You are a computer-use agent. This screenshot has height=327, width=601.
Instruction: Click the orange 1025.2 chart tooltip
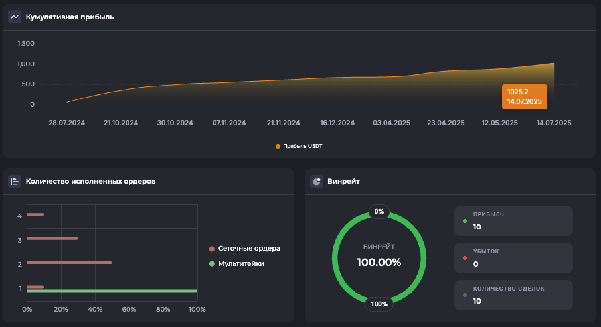pos(524,97)
